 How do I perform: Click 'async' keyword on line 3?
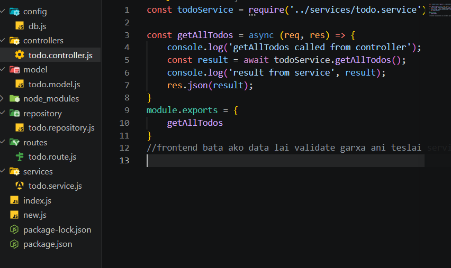[261, 35]
